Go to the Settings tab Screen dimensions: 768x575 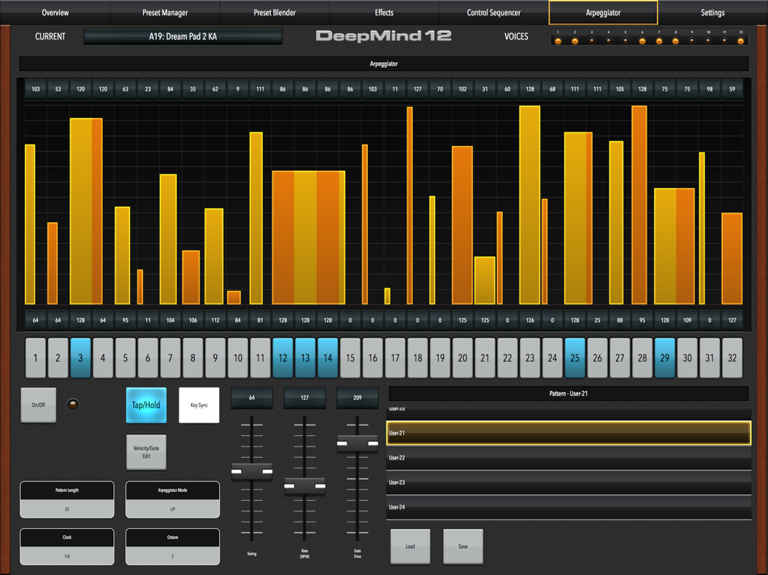tap(712, 12)
